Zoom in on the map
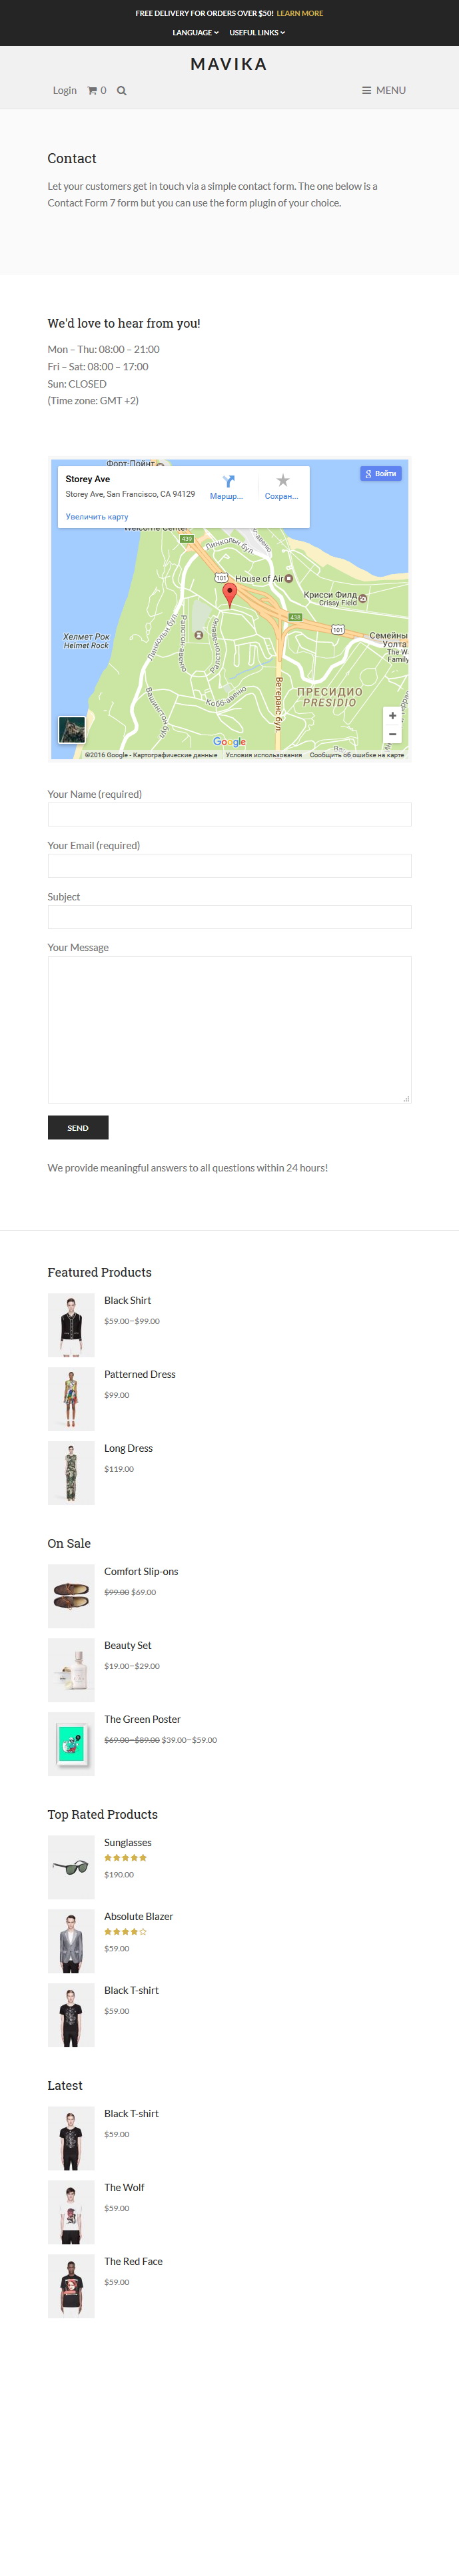This screenshot has height=2576, width=459. pyautogui.click(x=392, y=716)
